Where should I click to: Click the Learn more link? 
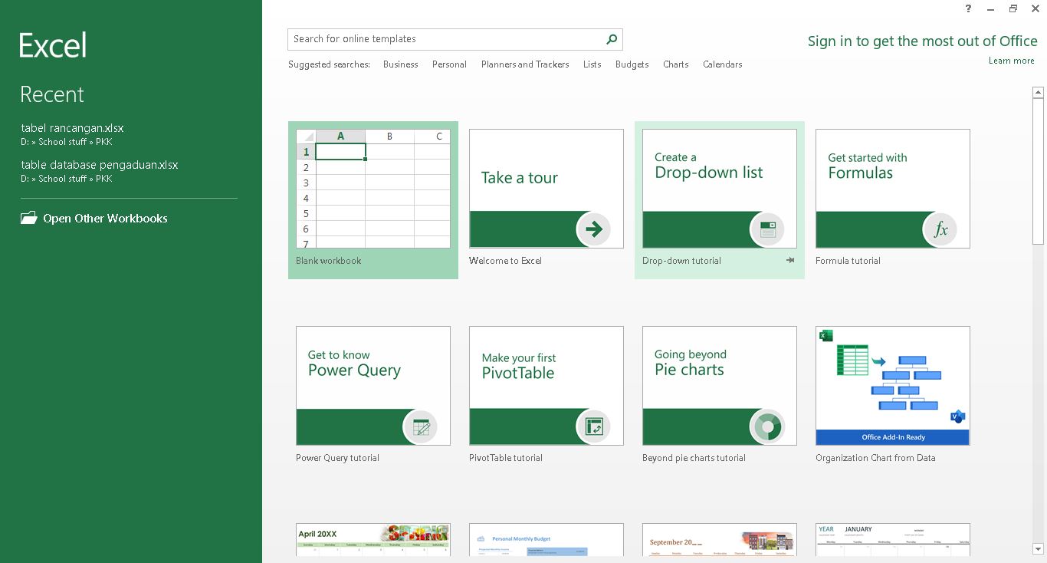click(1011, 61)
